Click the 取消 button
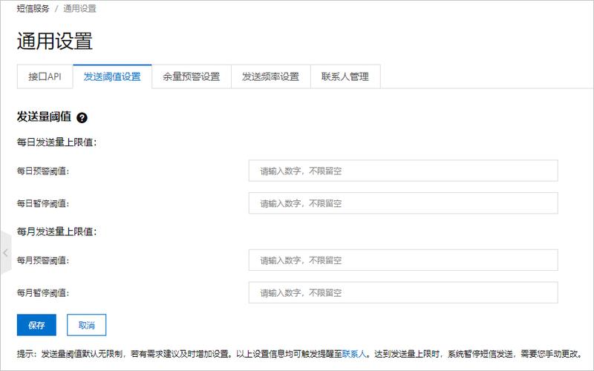The width and height of the screenshot is (594, 371). pyautogui.click(x=86, y=325)
